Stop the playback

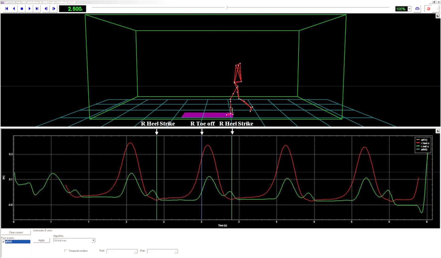point(22,9)
